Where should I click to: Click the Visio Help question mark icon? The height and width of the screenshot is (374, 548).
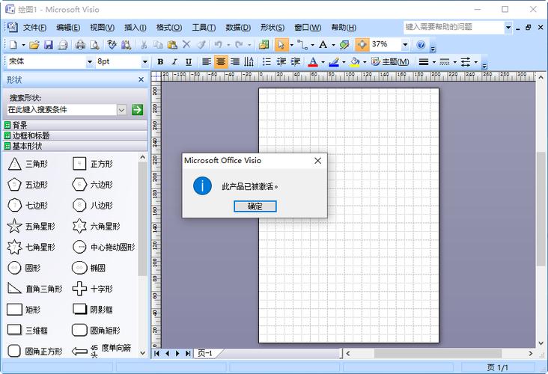[x=421, y=45]
